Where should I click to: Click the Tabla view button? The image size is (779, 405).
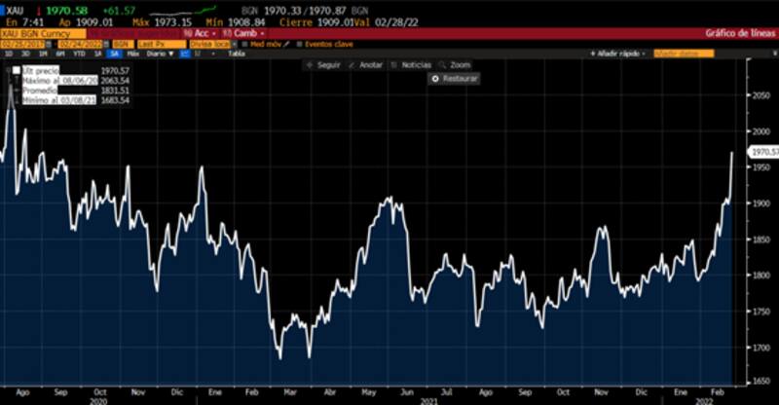(x=236, y=54)
